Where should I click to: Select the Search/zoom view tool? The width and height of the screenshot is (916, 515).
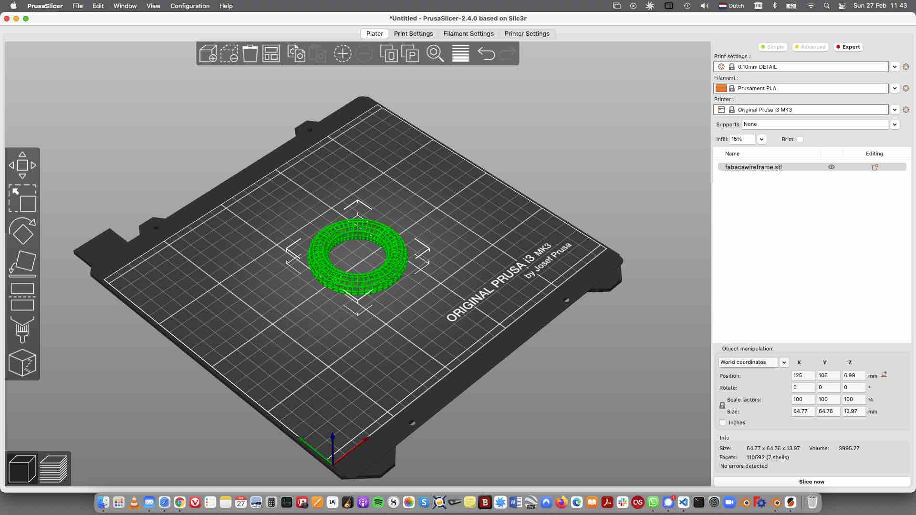pos(436,53)
